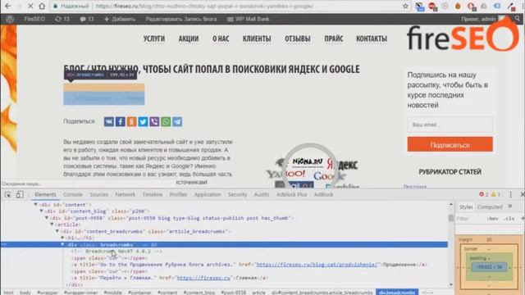The height and width of the screenshot is (295, 525).
Task: Open the ОТЗЫВЫ menu item
Action: (298, 39)
